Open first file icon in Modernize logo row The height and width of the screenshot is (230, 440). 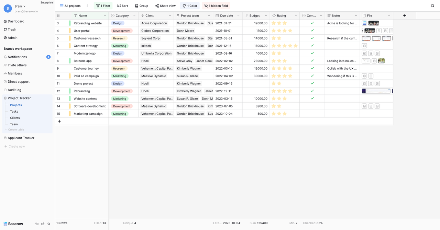click(x=364, y=53)
